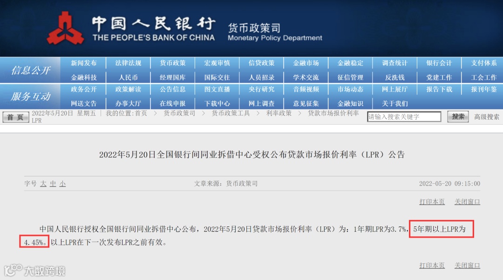
Task: Click the timestamp 2022-05-20 09:15:00
Action: pos(449,184)
